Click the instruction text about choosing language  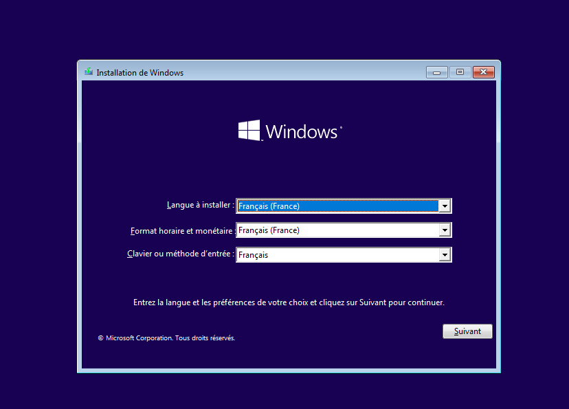[289, 302]
